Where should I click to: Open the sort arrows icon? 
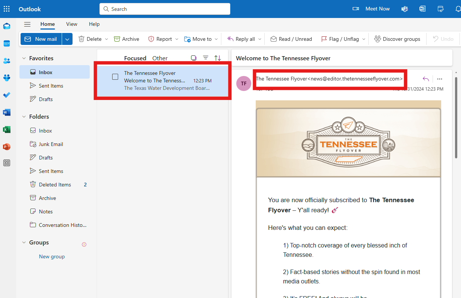click(x=218, y=58)
